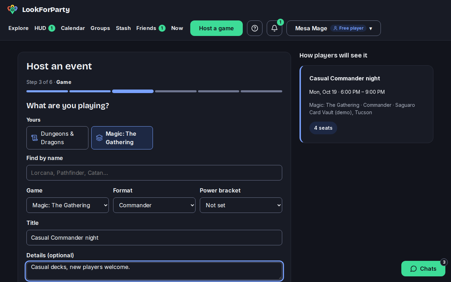
Task: Click the How players will see it heading
Action: (x=333, y=55)
